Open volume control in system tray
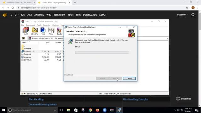 tap(178, 110)
